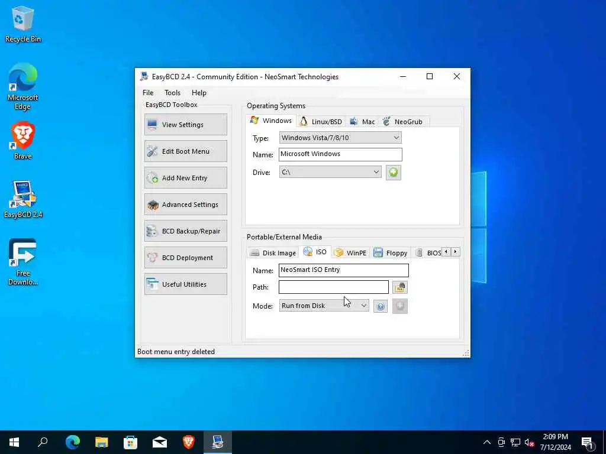Launch Microsoft Edge from the taskbar
The width and height of the screenshot is (606, 454).
coord(72,442)
